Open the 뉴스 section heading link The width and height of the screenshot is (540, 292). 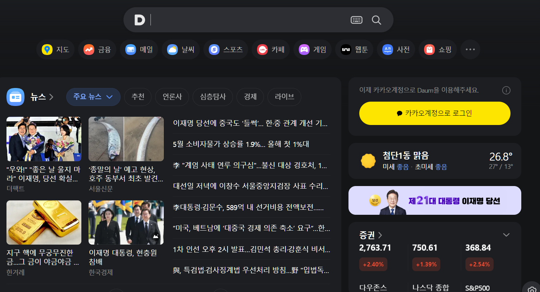pos(42,97)
